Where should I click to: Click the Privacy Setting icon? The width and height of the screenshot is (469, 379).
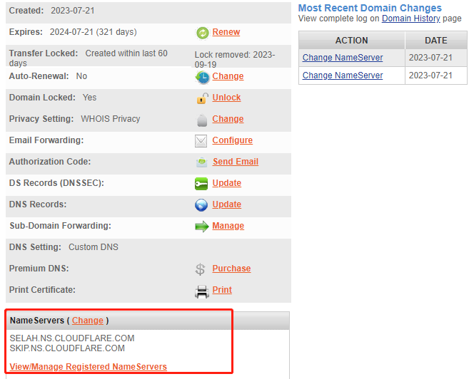[x=202, y=120]
